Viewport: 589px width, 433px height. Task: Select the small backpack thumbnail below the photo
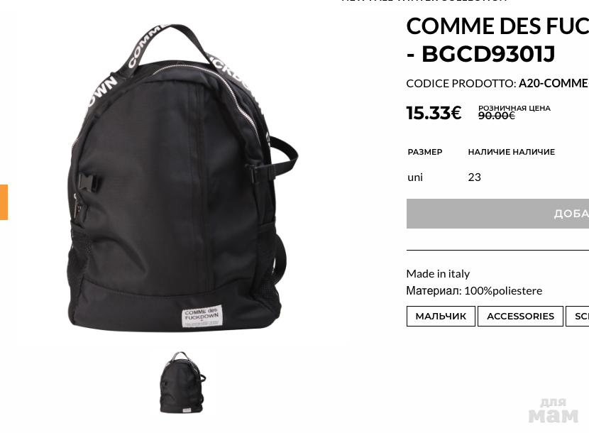pos(183,383)
